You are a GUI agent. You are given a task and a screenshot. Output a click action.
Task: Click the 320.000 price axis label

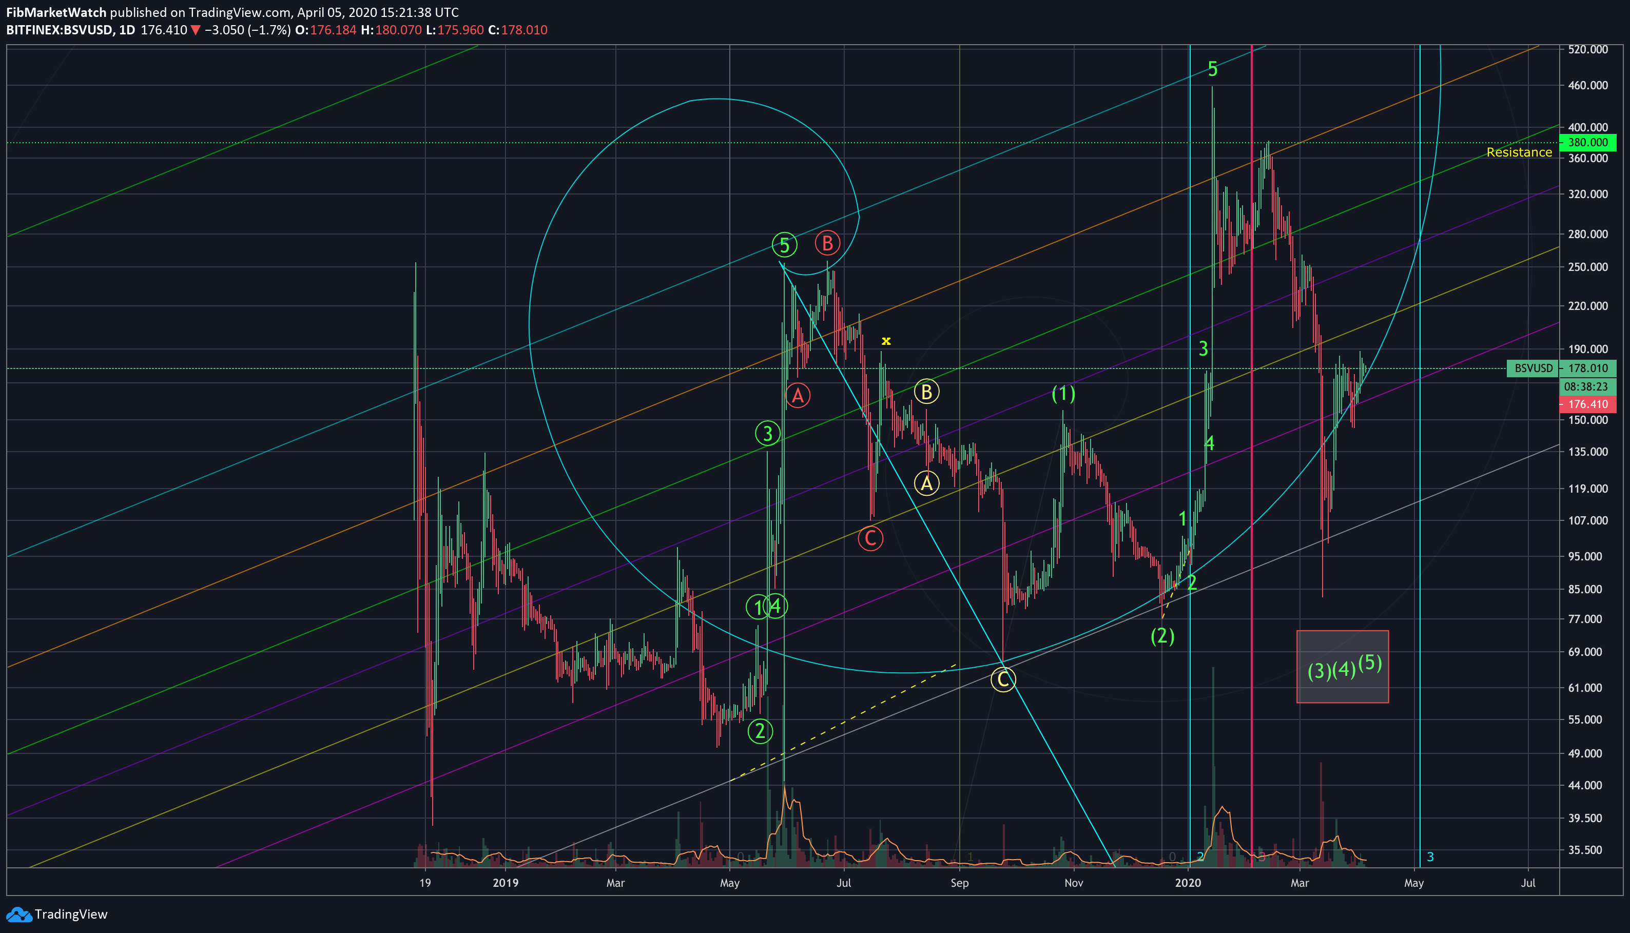(x=1588, y=194)
